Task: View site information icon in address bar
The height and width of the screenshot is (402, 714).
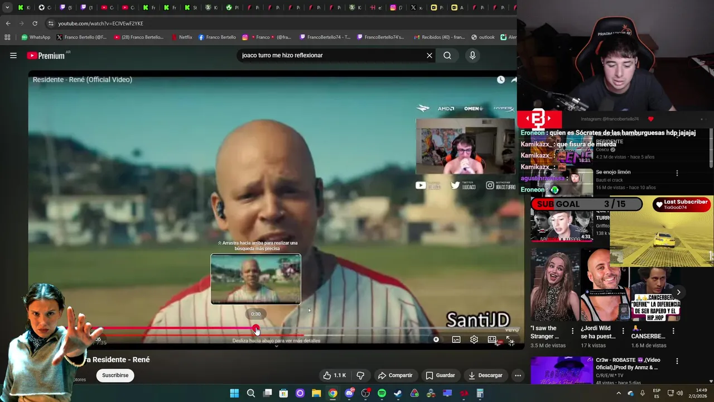Action: tap(51, 23)
